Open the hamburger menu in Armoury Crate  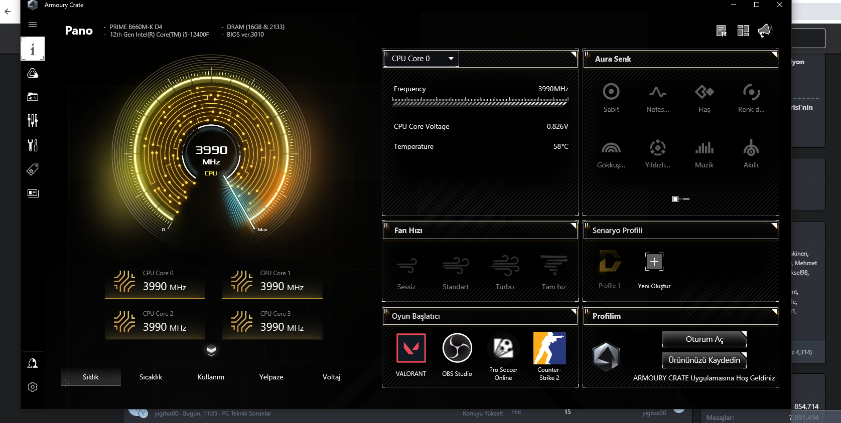click(33, 25)
